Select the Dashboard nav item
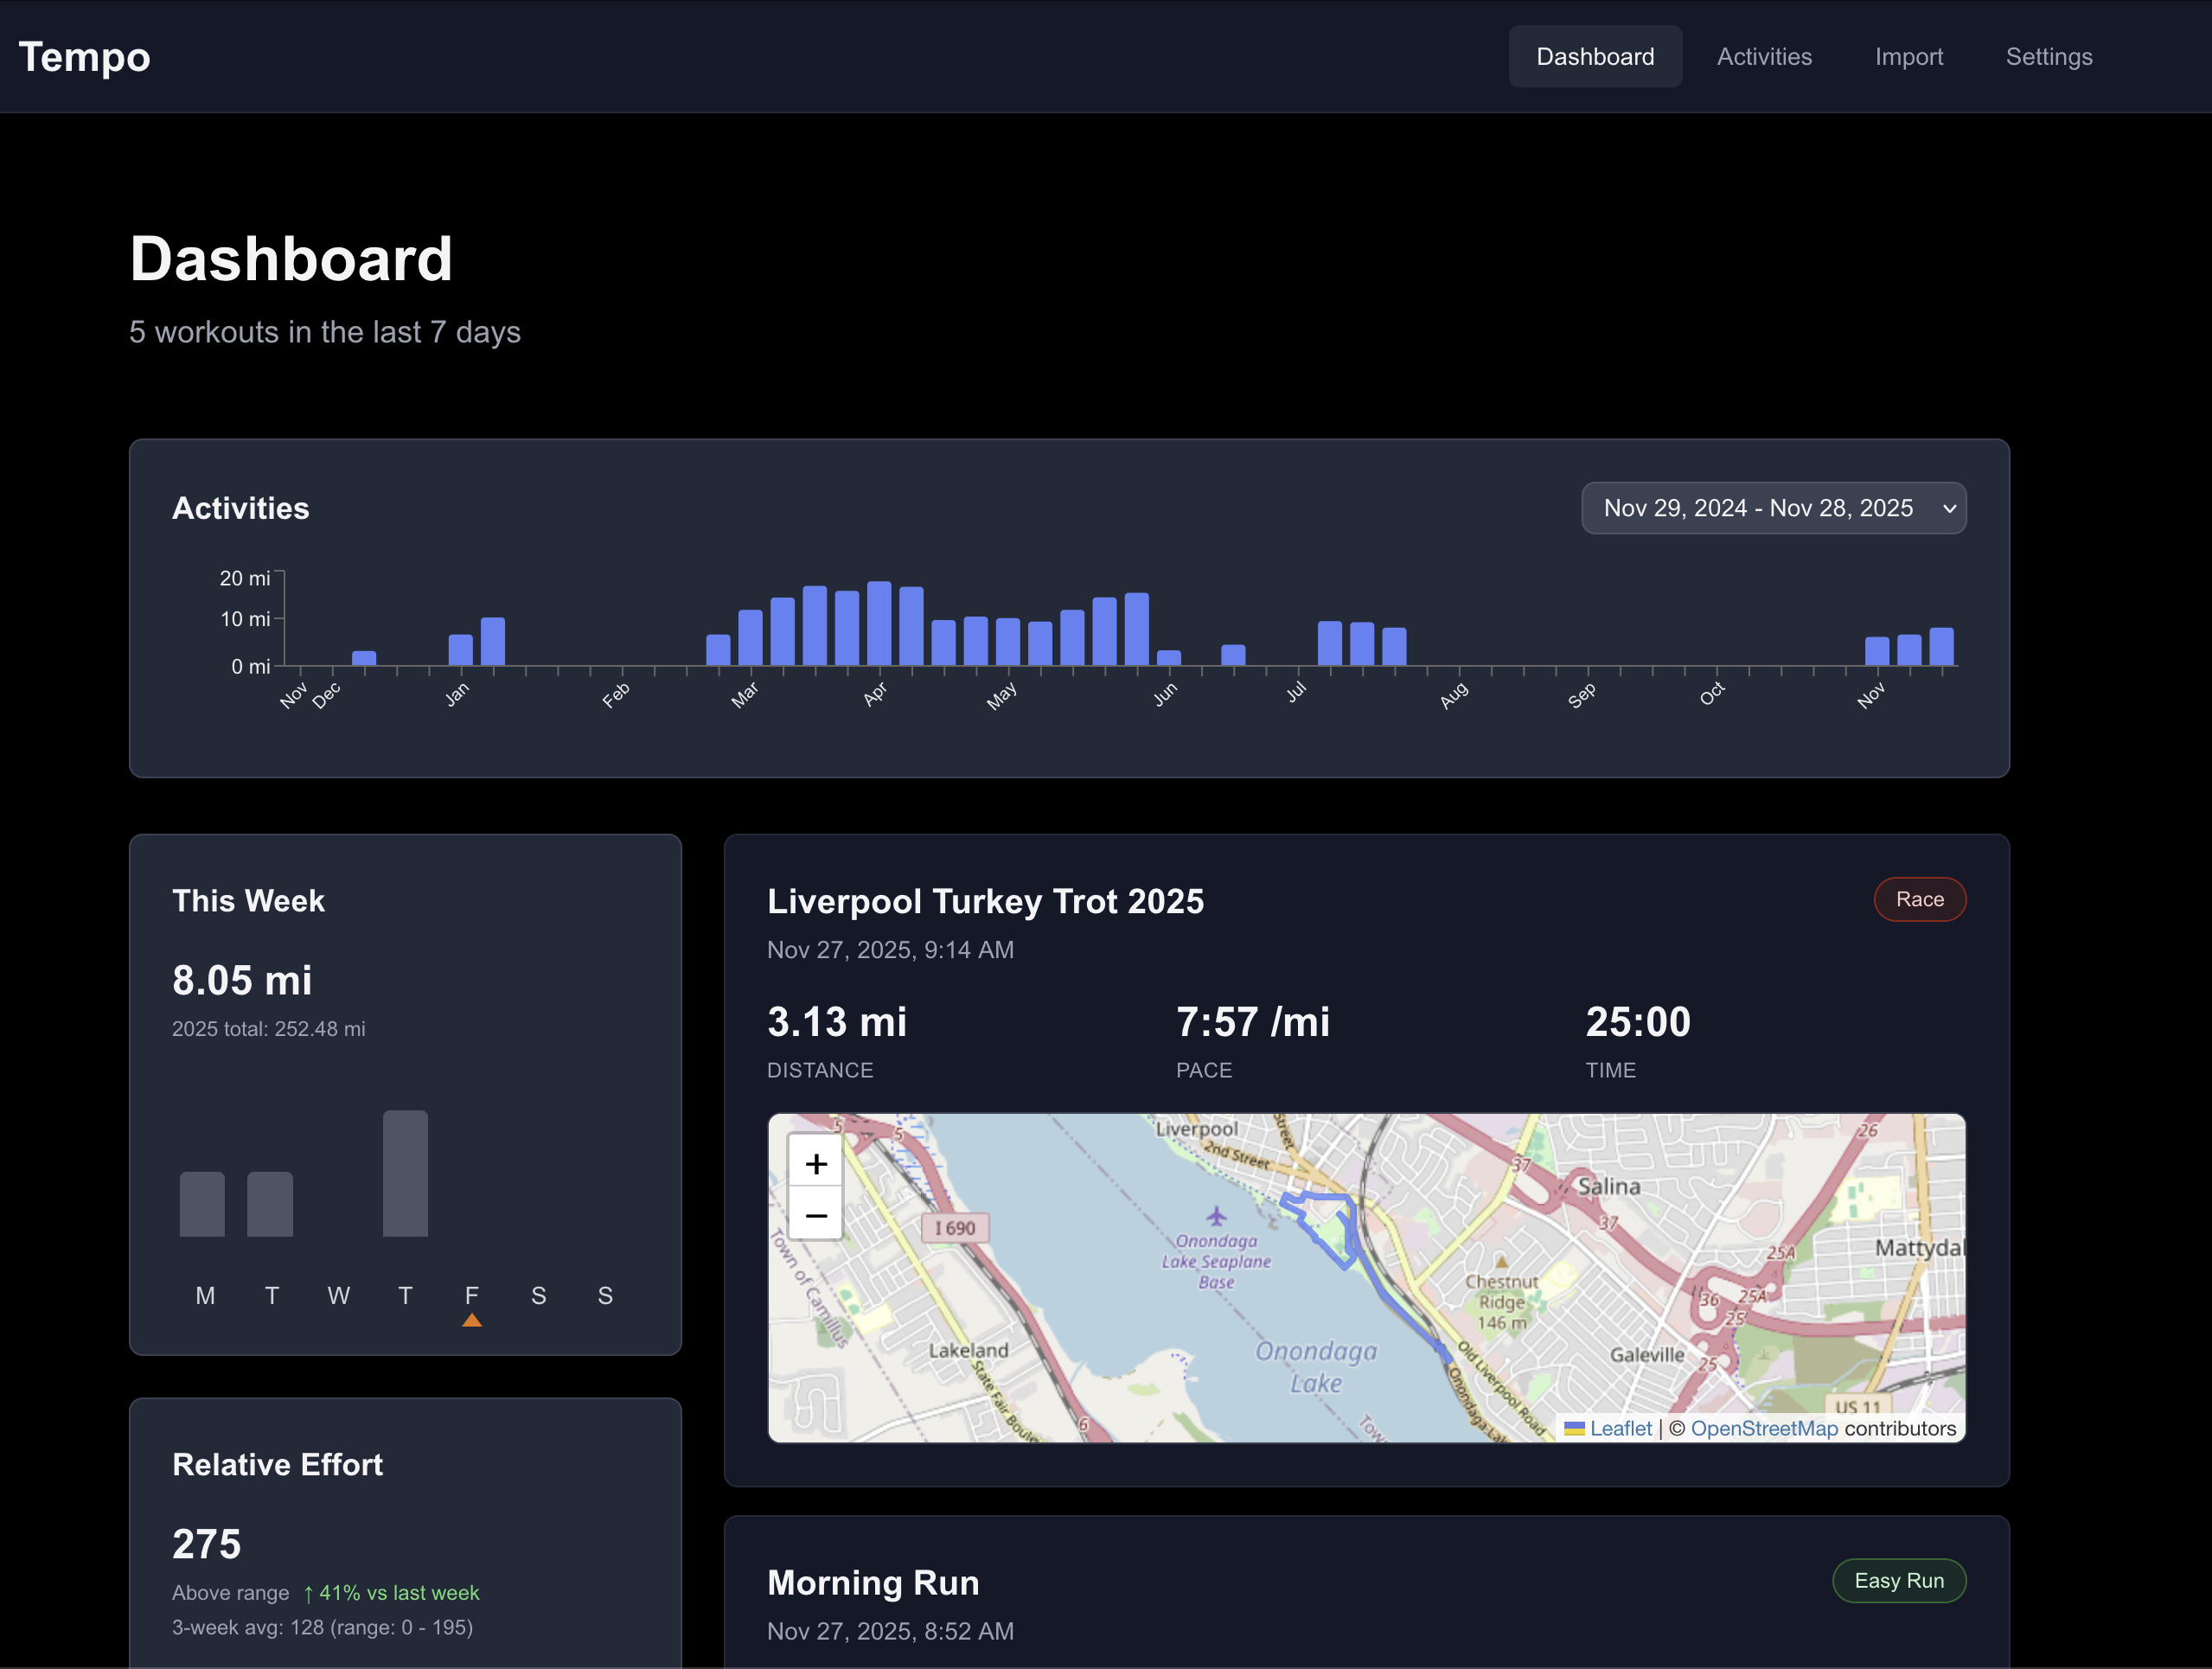This screenshot has height=1669, width=2212. pyautogui.click(x=1595, y=56)
